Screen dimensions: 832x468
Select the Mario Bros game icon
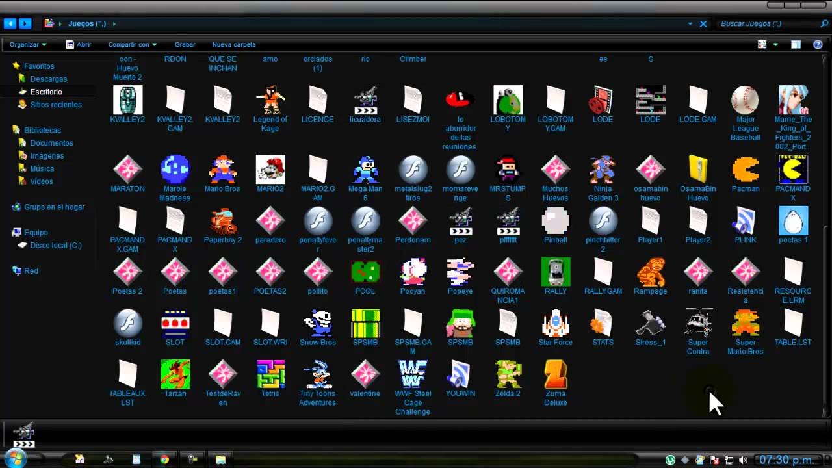(222, 170)
